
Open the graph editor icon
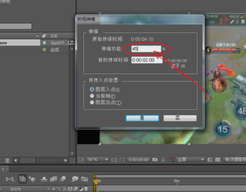coord(84,179)
